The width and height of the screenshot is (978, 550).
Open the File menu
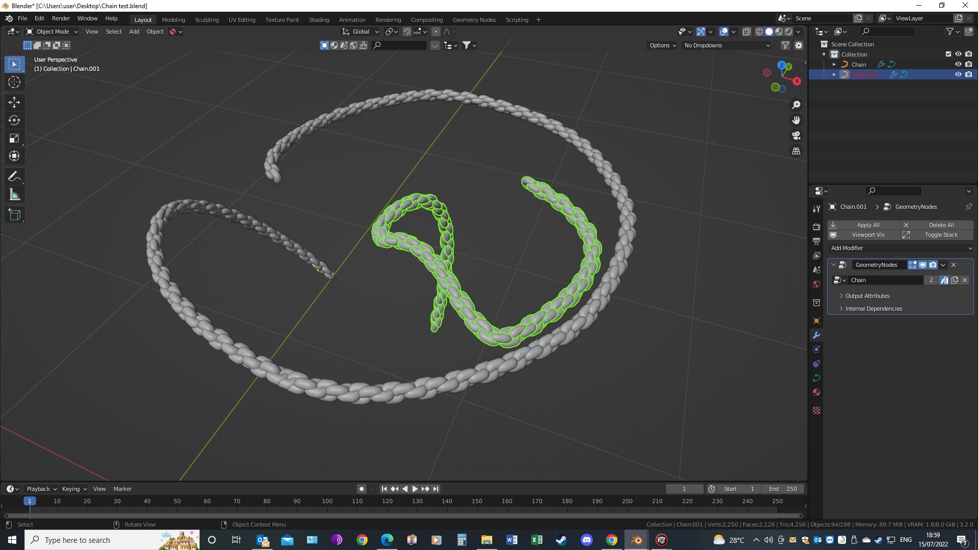[x=22, y=18]
